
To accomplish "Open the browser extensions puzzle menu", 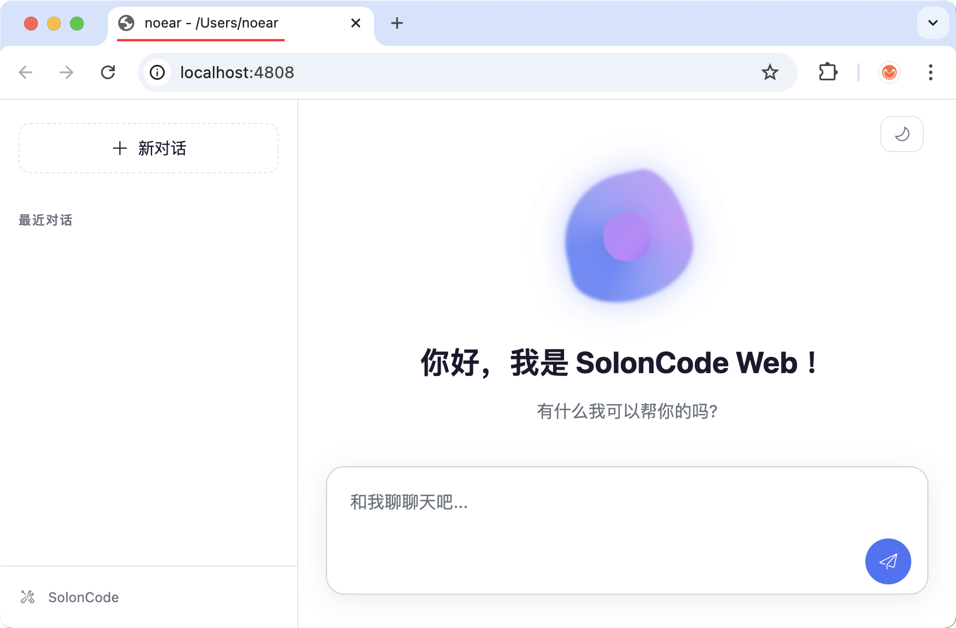I will coord(827,72).
